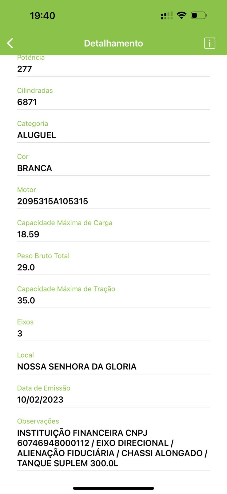Tap the Wi-Fi status icon
This screenshot has width=227, height=494.
[182, 15]
